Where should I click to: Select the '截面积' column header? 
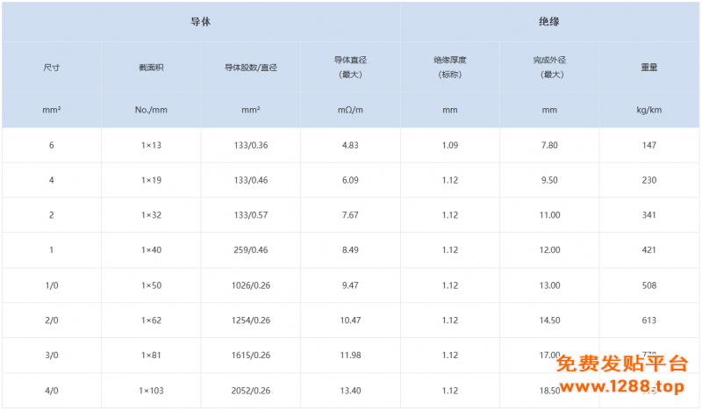coord(151,68)
